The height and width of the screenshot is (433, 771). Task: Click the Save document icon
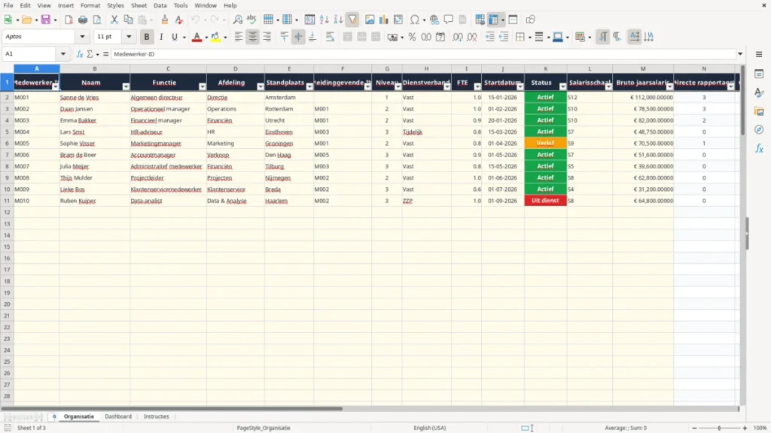click(x=46, y=20)
